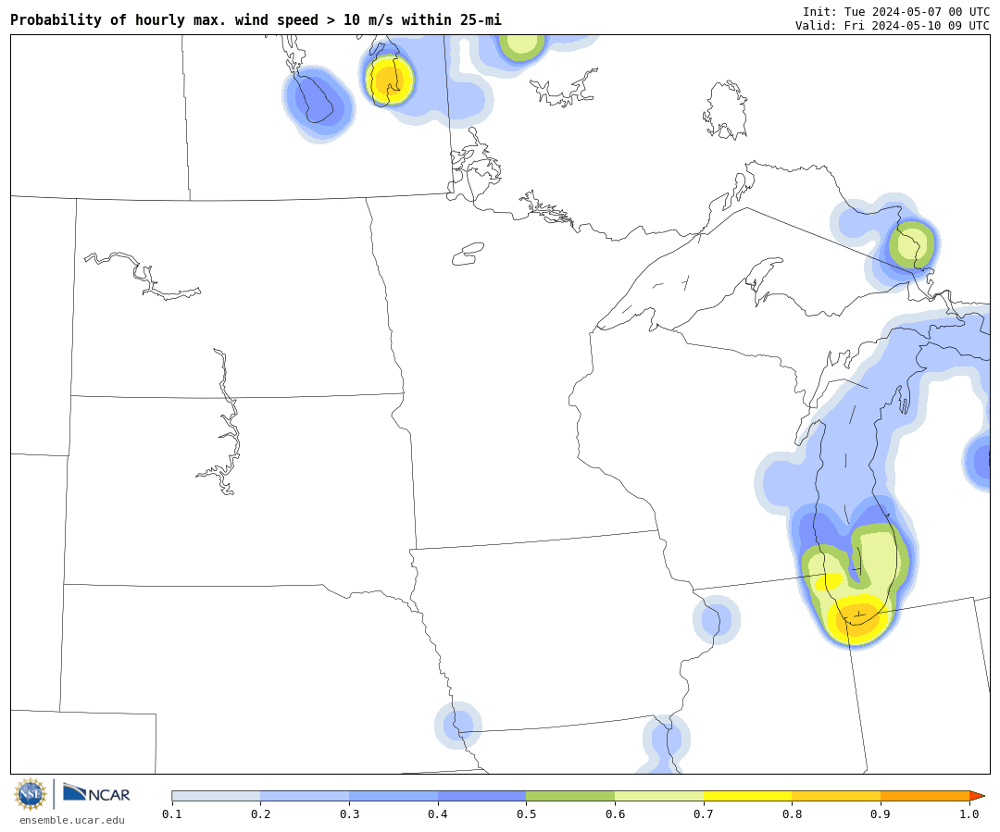Click the 0.7–0.8 yellow color swatch
1000x832 pixels.
pyautogui.click(x=747, y=796)
